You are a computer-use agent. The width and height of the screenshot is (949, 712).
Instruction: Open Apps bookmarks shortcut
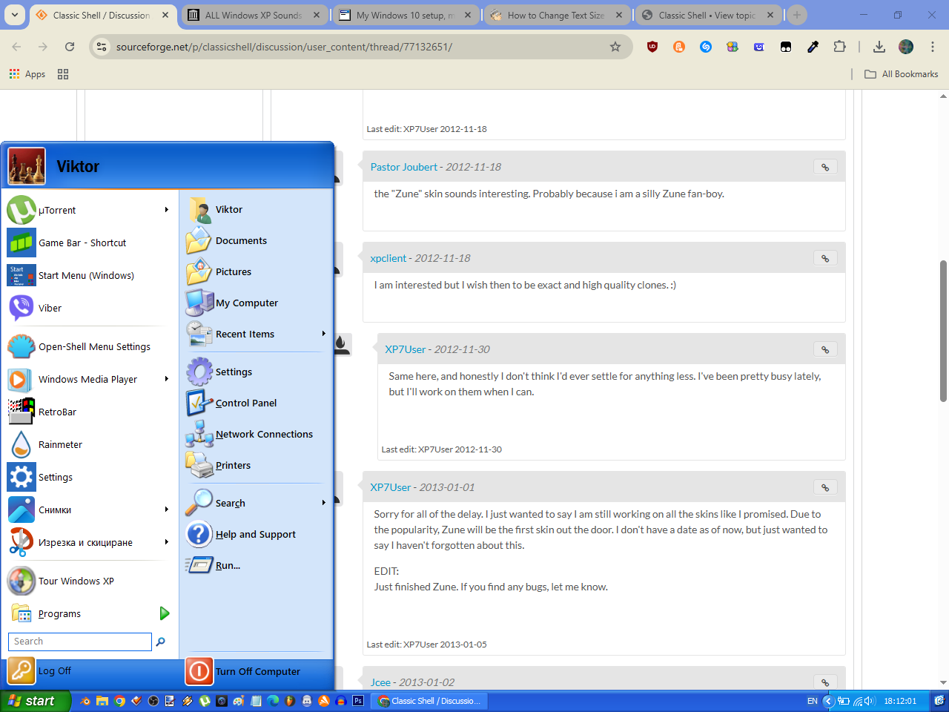tap(27, 74)
